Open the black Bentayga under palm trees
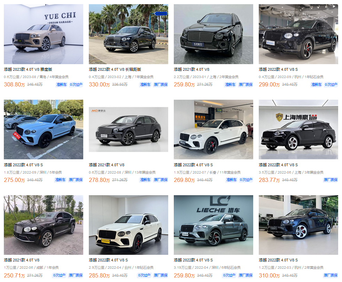 [129, 34]
